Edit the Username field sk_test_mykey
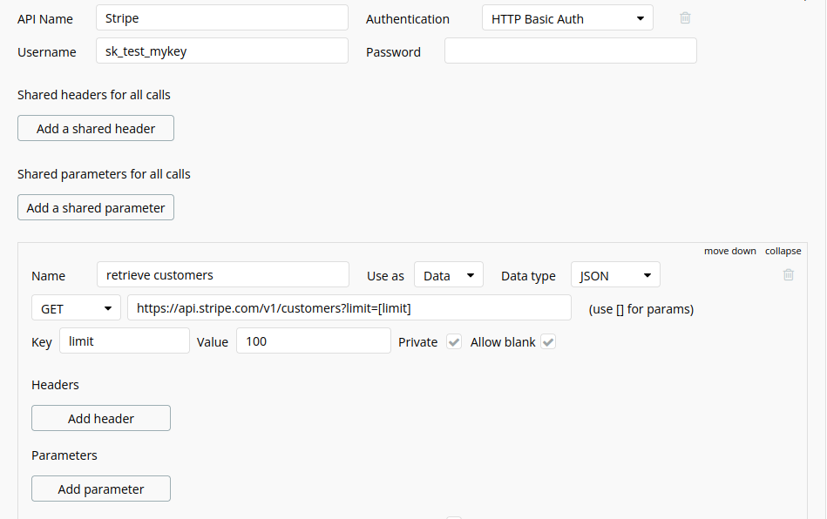This screenshot has width=827, height=519. pyautogui.click(x=222, y=51)
